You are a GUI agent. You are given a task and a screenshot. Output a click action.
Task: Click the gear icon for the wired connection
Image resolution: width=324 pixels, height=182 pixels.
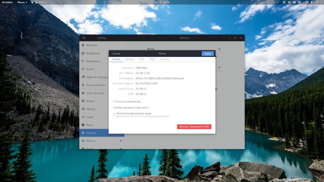[x=215, y=56]
